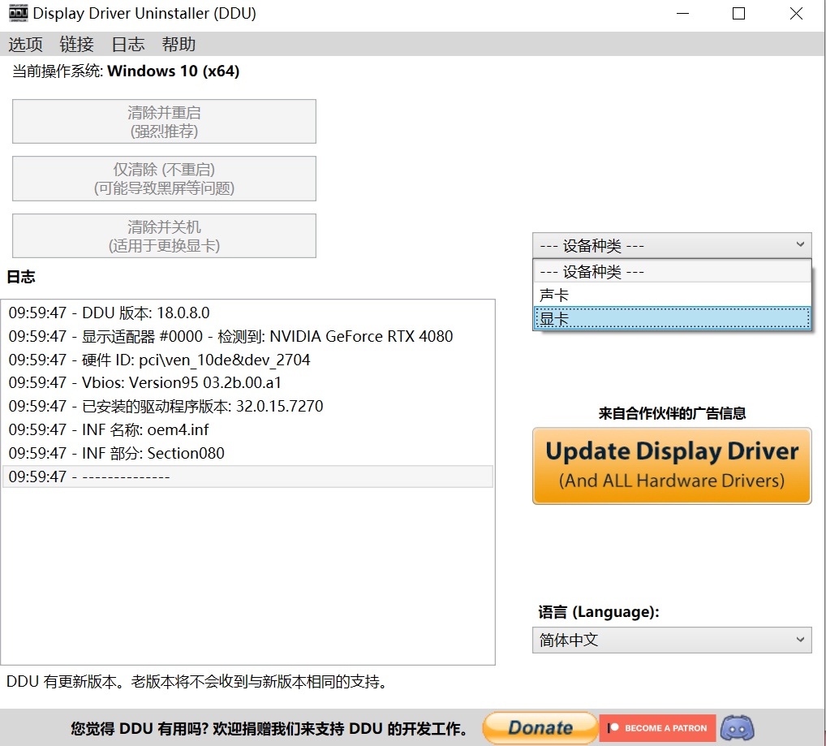826x746 pixels.
Task: Open the 帮助 menu
Action: click(179, 45)
